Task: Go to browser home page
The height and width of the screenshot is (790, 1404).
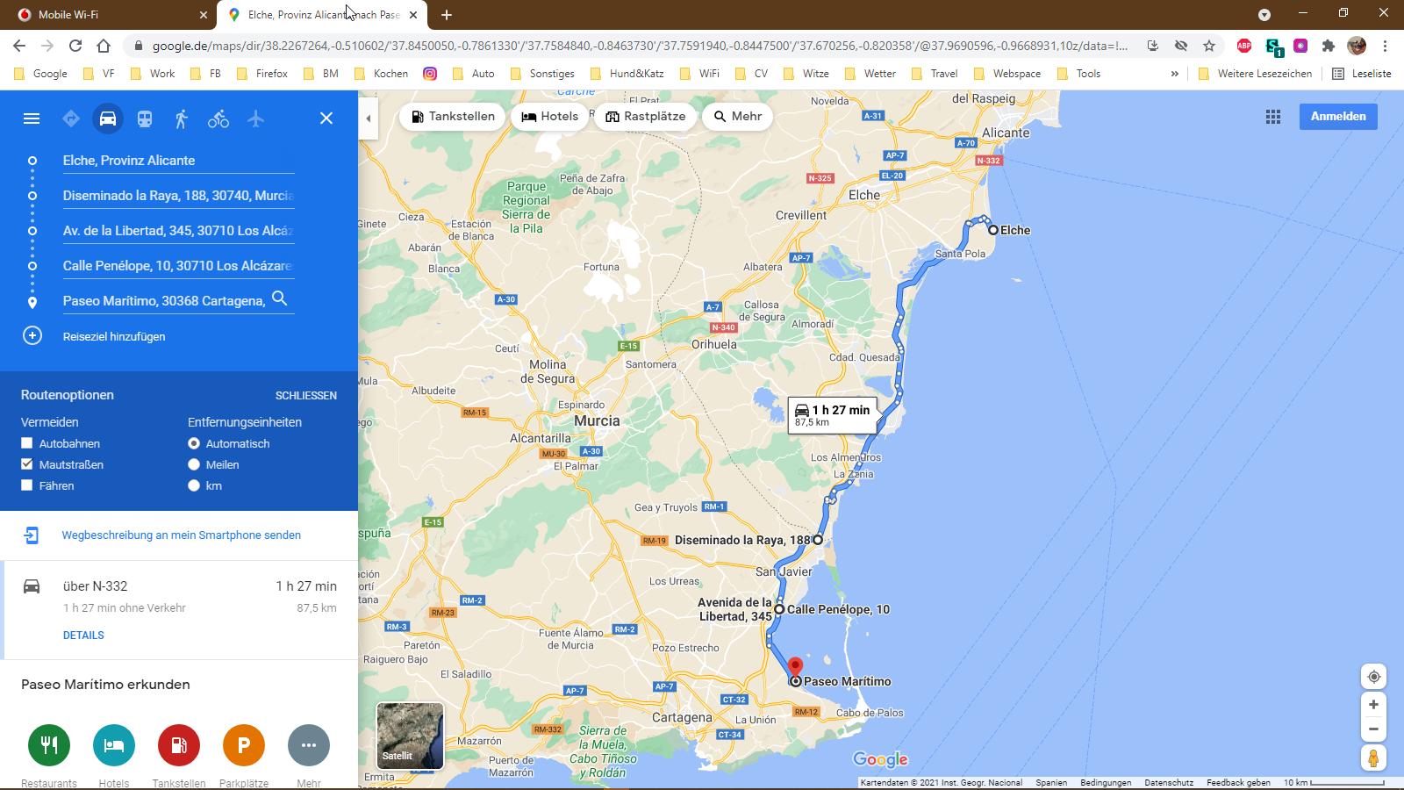Action: [104, 46]
